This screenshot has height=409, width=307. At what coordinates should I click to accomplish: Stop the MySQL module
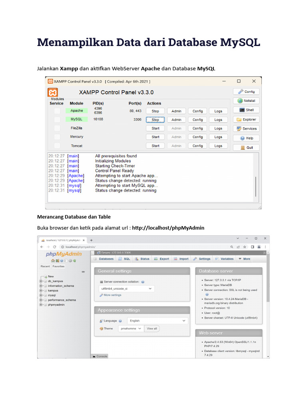click(155, 119)
